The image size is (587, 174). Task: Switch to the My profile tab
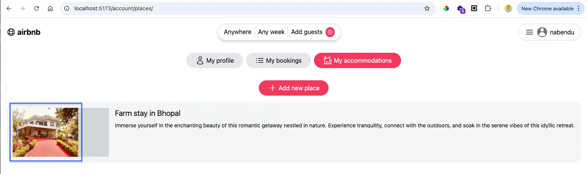(215, 60)
